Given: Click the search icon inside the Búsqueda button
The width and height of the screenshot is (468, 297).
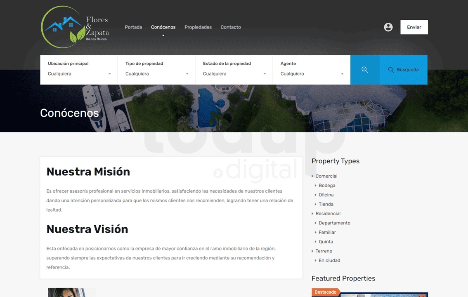Looking at the screenshot, I should pyautogui.click(x=391, y=70).
